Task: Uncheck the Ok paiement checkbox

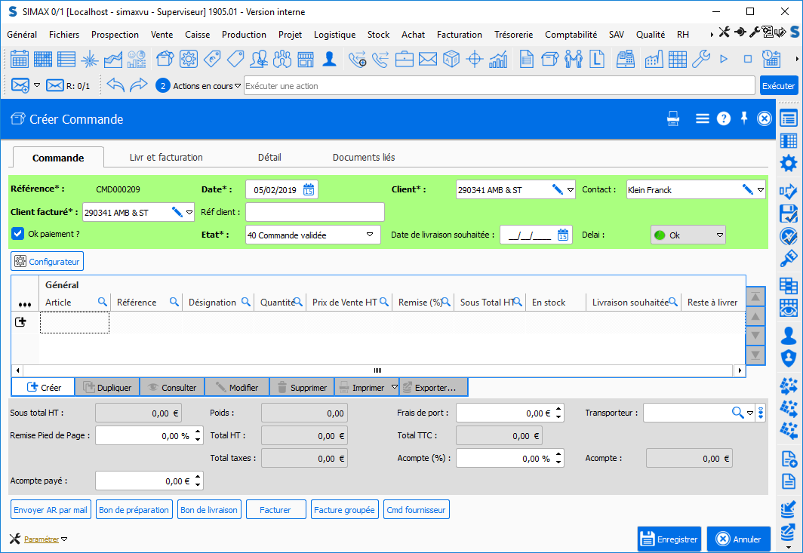Action: point(18,234)
